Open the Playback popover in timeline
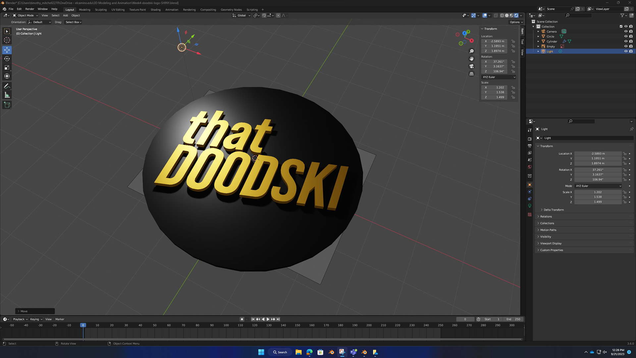The width and height of the screenshot is (636, 358). tap(20, 319)
